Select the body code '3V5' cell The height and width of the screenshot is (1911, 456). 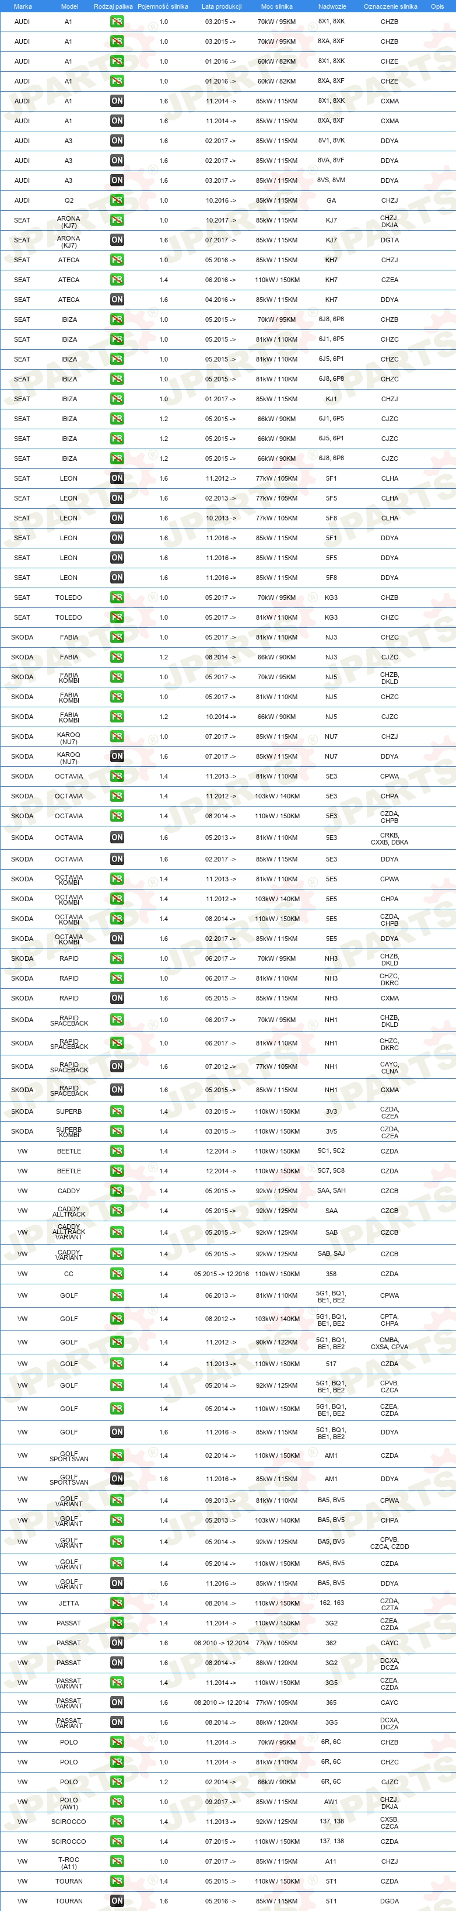(x=331, y=1131)
